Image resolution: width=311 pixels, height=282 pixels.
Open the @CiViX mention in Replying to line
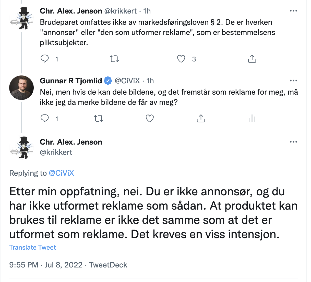coord(62,173)
